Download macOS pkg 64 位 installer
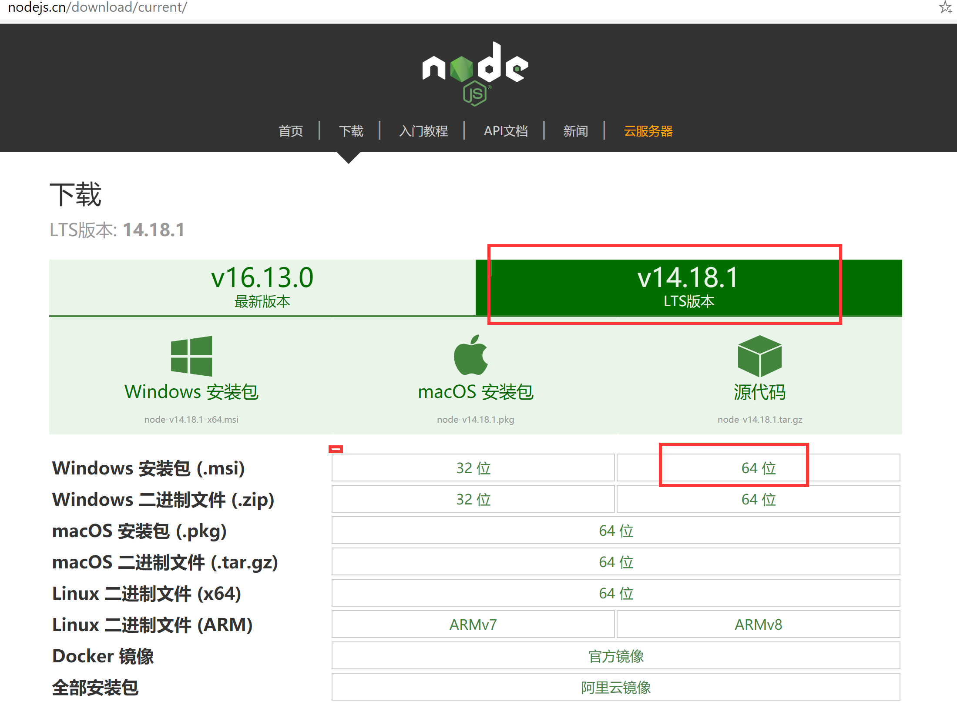 click(615, 531)
